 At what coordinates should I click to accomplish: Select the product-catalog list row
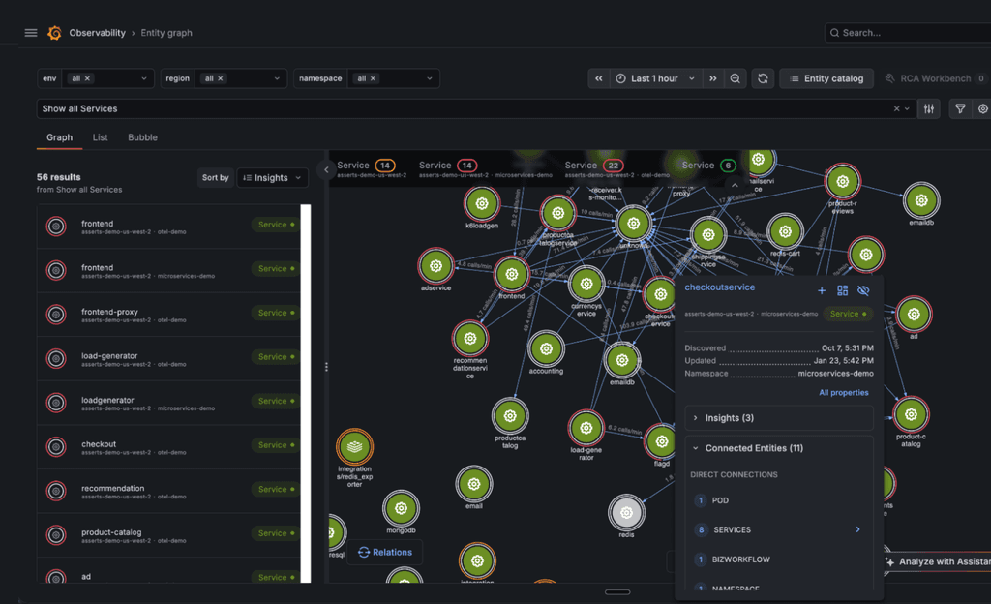[x=168, y=535]
